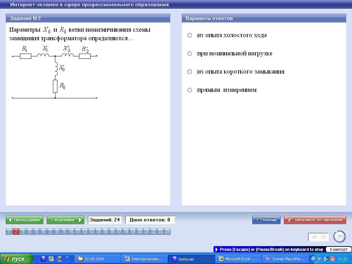Image resolution: width=352 pixels, height=264 pixels.
Task: Launch Excel from quick launch icon
Action: (51, 259)
